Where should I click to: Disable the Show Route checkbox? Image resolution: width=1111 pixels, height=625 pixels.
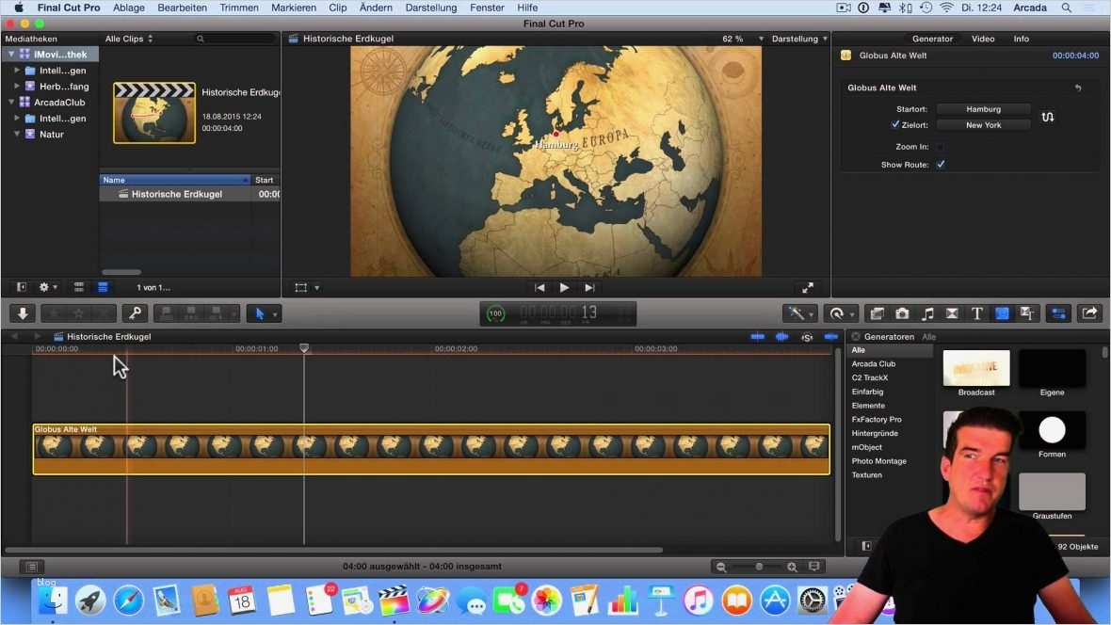[x=940, y=164]
